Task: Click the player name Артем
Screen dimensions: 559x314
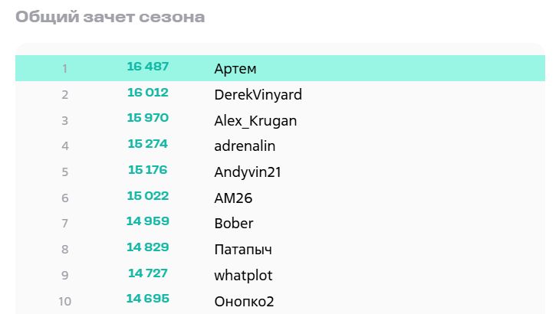Action: click(235, 69)
